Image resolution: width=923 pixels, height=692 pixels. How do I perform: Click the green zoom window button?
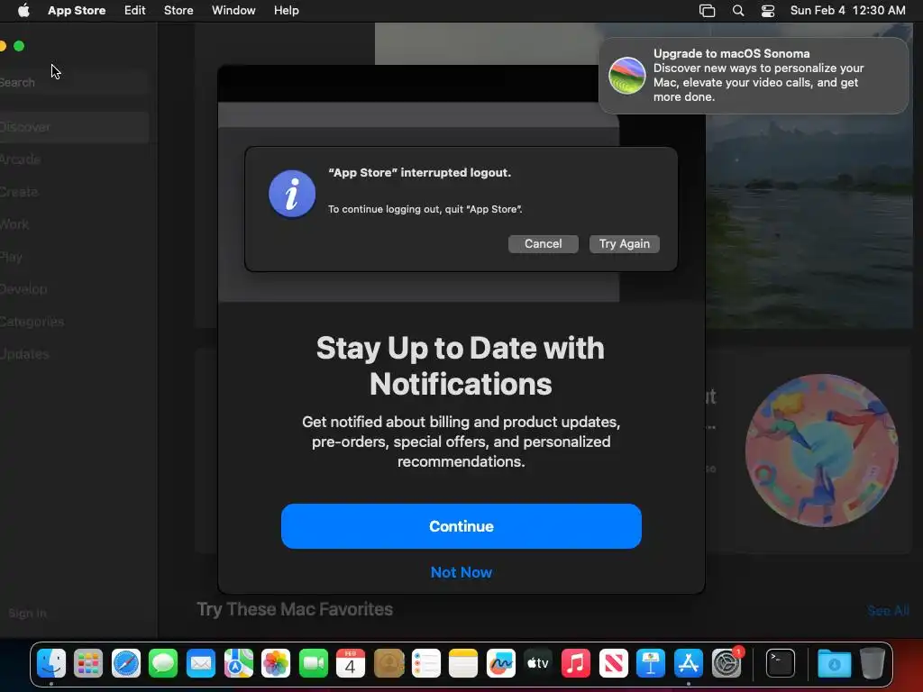click(19, 46)
